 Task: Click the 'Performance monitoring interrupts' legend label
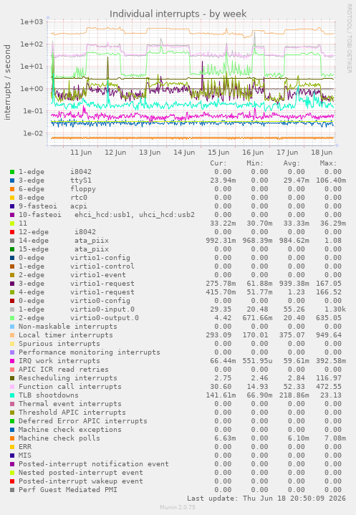(90, 352)
